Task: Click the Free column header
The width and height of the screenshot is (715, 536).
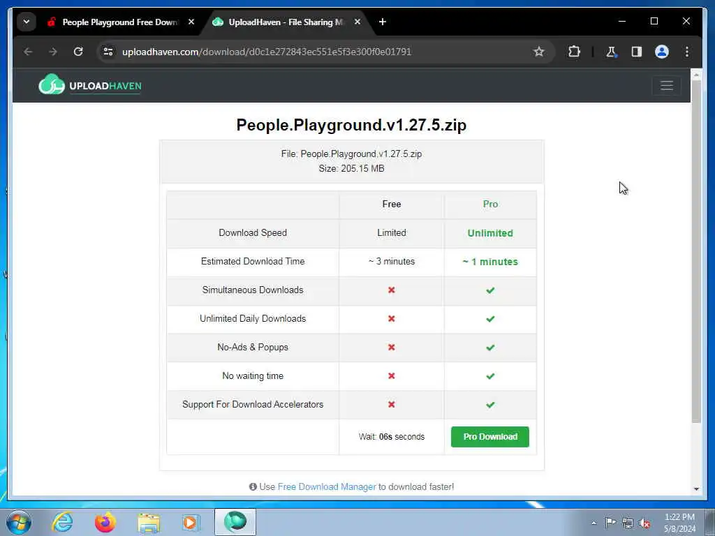Action: pos(391,204)
